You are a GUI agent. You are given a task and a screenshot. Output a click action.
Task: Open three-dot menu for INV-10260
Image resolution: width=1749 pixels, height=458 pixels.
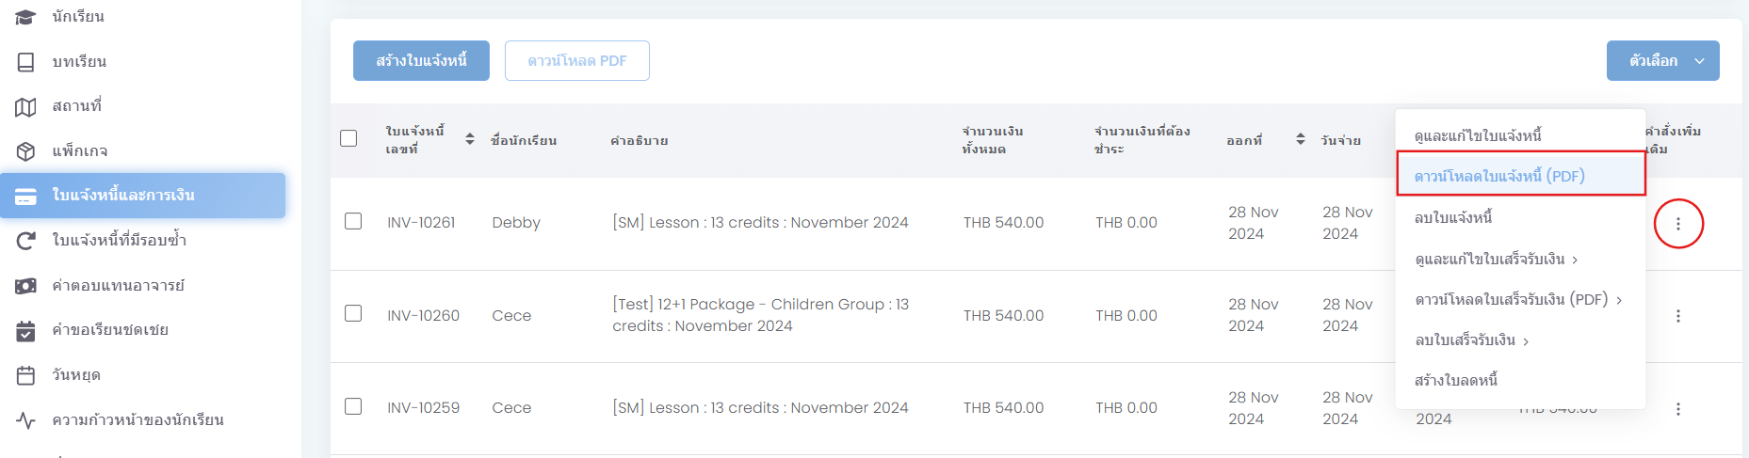(1677, 316)
